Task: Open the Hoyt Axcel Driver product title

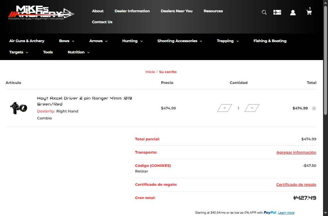Action: (x=84, y=101)
